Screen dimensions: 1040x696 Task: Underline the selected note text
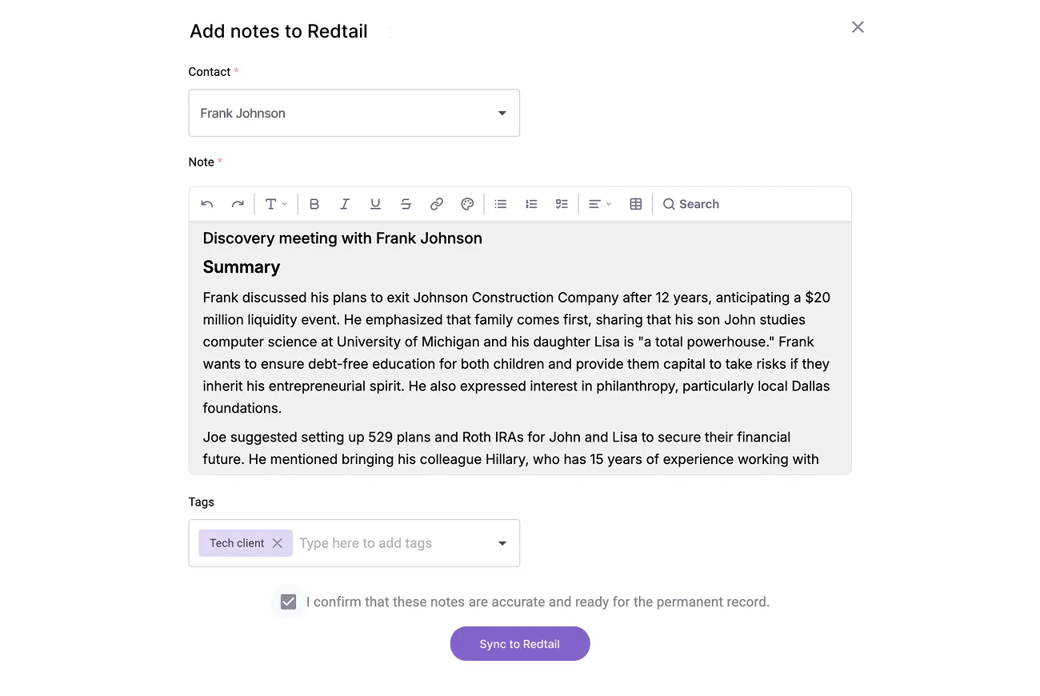[375, 204]
